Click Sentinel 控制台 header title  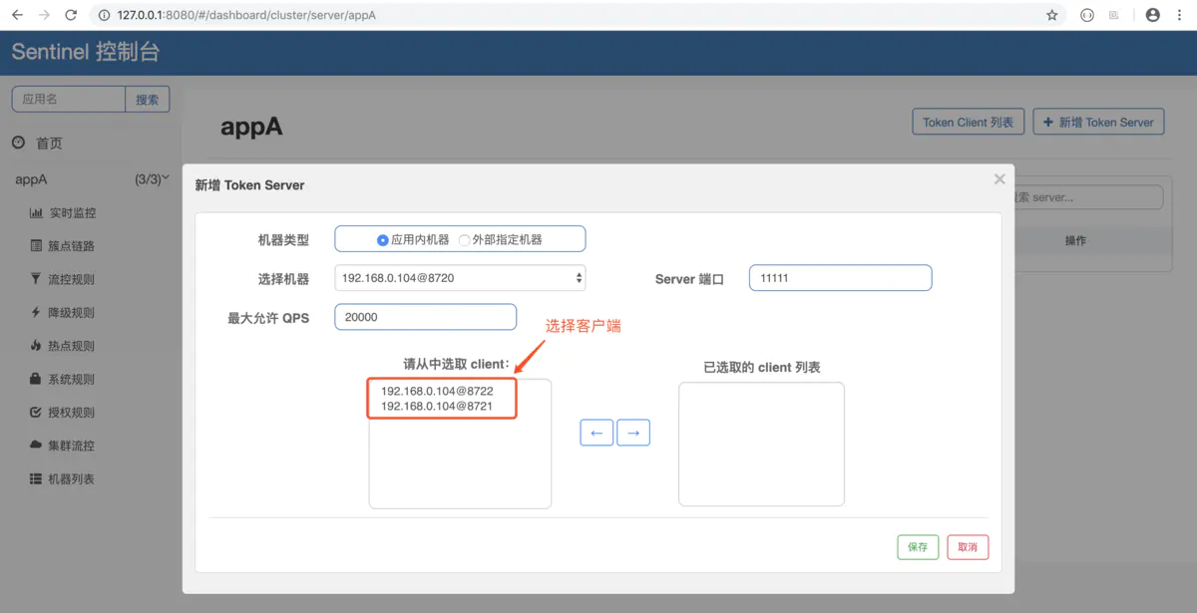tap(86, 52)
